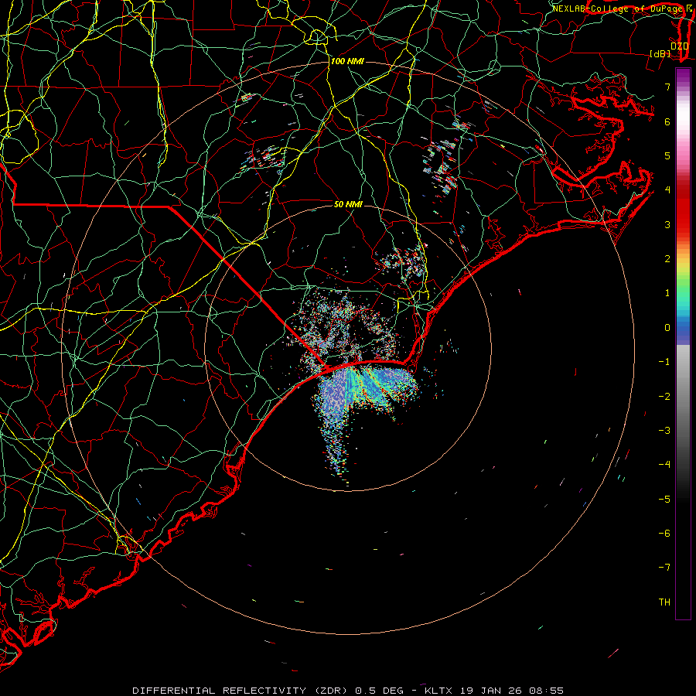Image resolution: width=696 pixels, height=696 pixels.
Task: Select the "0" value on the dB scale
Action: point(667,328)
